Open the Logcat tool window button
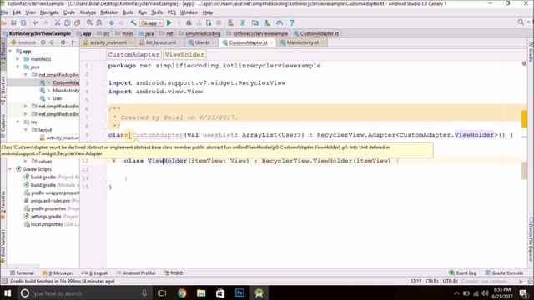 point(94,272)
